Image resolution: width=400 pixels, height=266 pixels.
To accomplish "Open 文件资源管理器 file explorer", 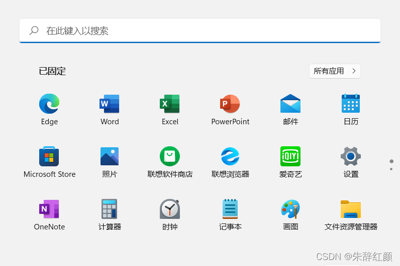I will click(351, 209).
